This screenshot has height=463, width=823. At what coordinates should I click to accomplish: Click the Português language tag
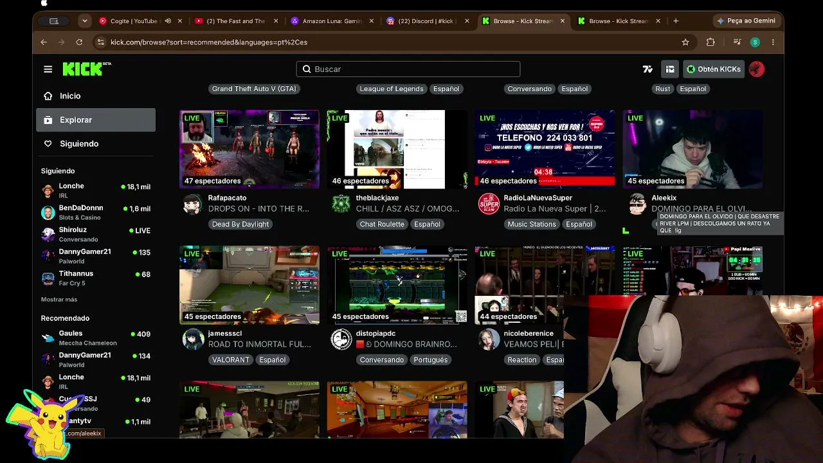430,359
